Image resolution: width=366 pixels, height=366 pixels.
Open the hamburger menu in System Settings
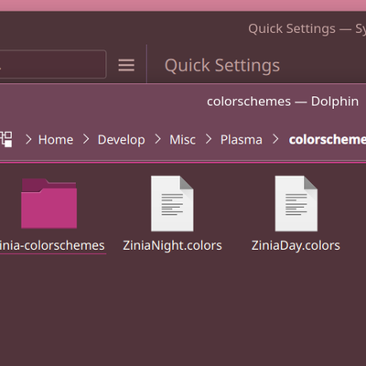[126, 65]
